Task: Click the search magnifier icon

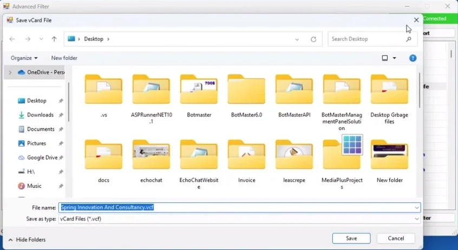Action: [x=409, y=39]
